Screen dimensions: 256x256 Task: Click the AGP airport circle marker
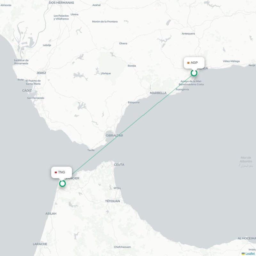click(x=194, y=73)
